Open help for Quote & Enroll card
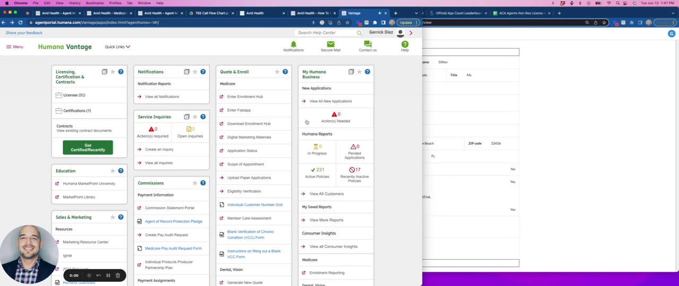This screenshot has width=679, height=286. click(x=285, y=71)
